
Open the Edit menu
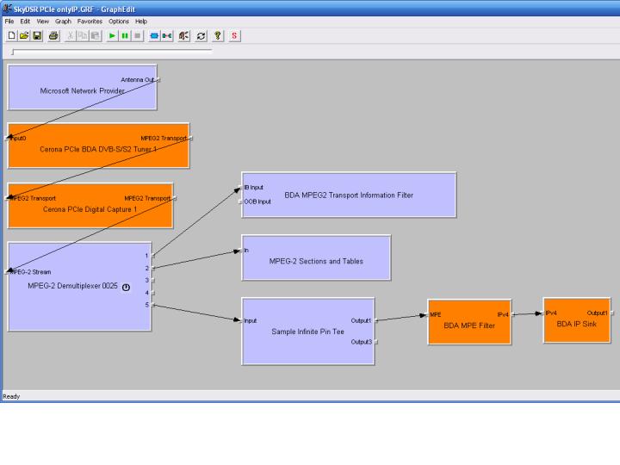tap(25, 22)
